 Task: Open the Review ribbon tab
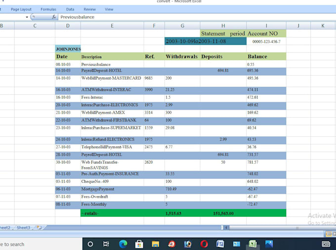(x=89, y=9)
